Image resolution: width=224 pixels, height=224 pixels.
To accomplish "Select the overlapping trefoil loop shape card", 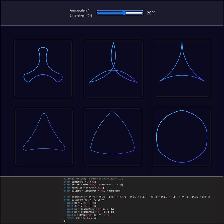I will tap(113, 69).
